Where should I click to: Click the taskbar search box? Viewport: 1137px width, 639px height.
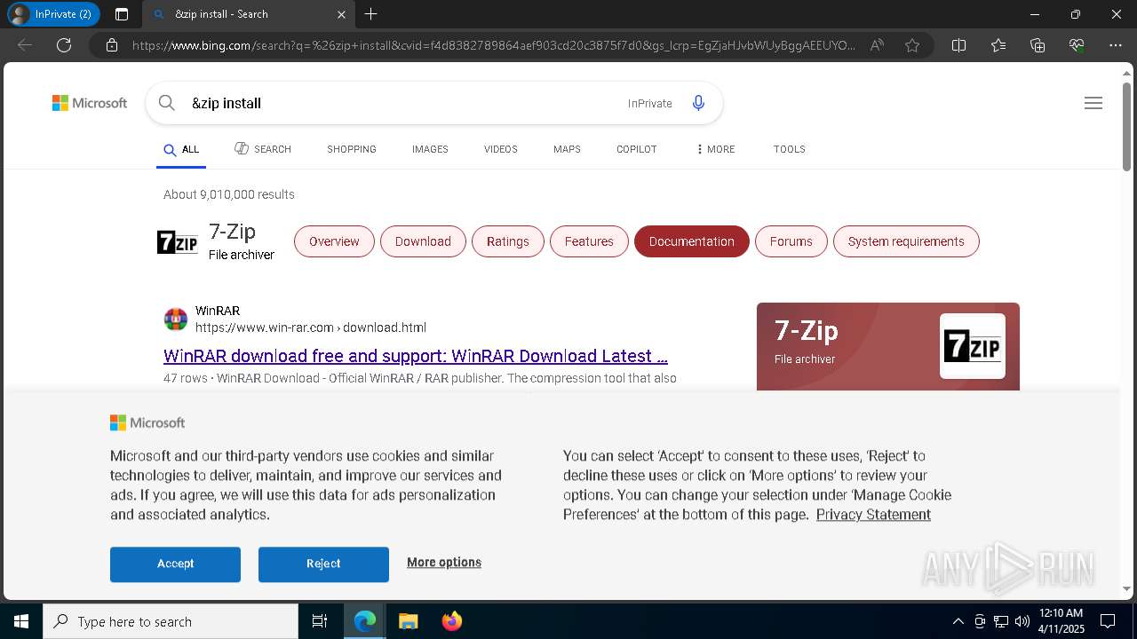pos(171,621)
